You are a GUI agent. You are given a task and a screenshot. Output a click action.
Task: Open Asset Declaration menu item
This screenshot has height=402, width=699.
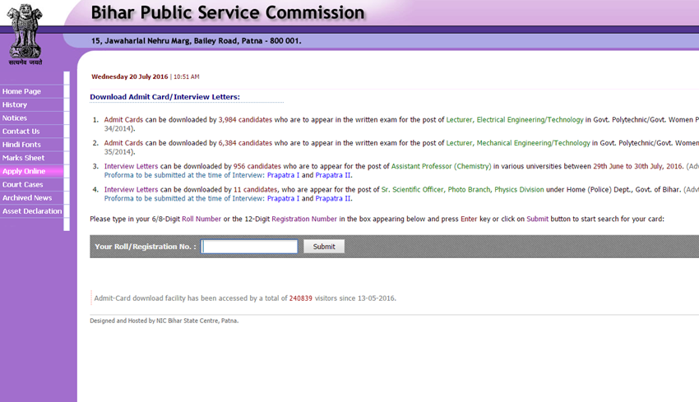click(32, 211)
